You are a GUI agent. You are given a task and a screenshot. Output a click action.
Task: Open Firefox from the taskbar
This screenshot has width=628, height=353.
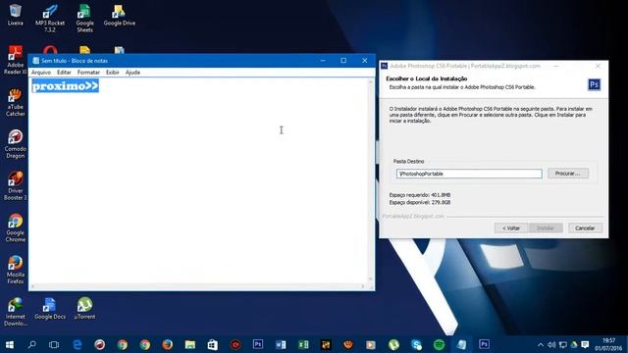click(167, 344)
